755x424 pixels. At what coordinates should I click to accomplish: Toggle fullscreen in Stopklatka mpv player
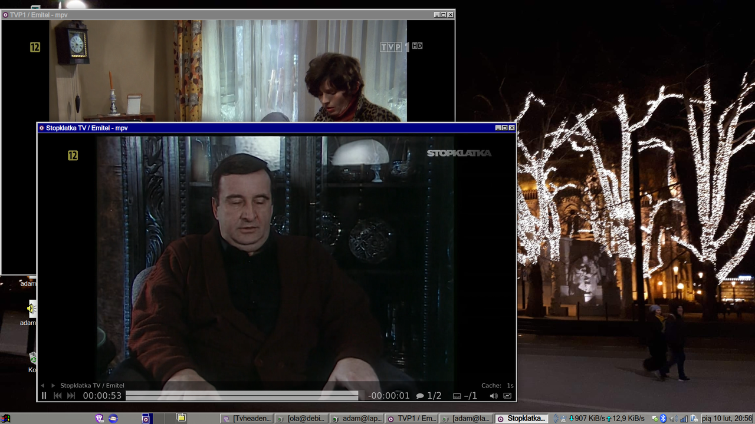pyautogui.click(x=507, y=396)
